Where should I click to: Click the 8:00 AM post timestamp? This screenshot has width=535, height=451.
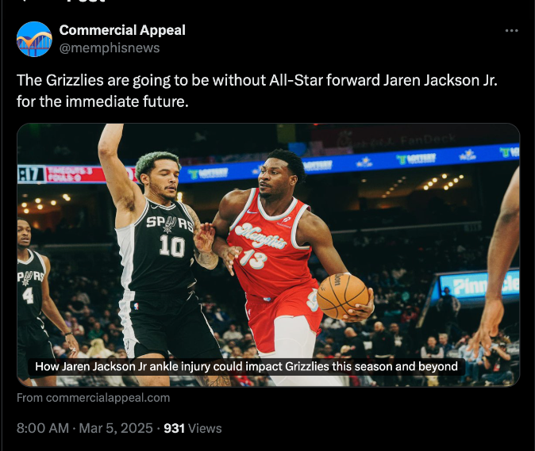pos(43,428)
